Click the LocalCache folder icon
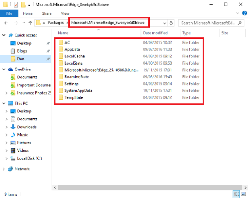 (x=61, y=56)
